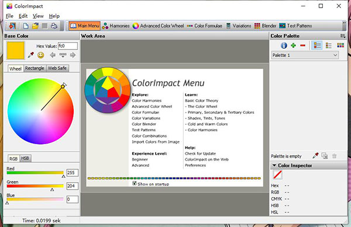Image resolution: width=351 pixels, height=227 pixels.
Task: Click the print icon in the toolbar
Action: 54,26
